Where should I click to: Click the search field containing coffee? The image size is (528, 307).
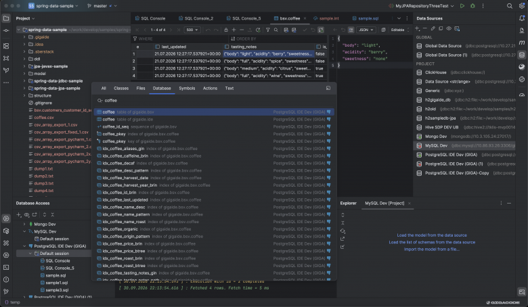214,100
